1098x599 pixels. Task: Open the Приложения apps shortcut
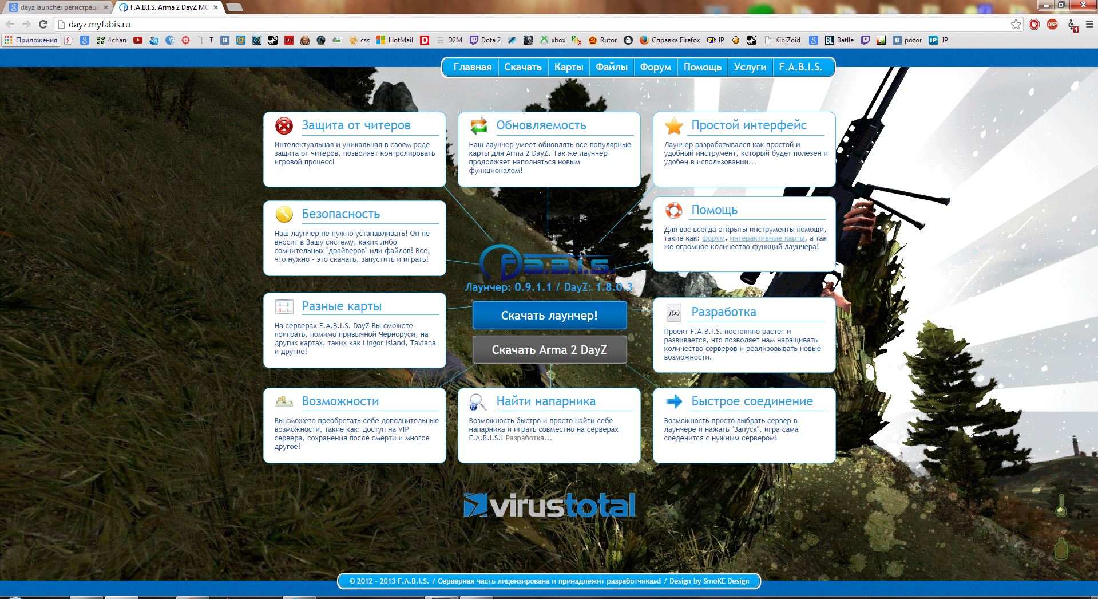click(31, 40)
